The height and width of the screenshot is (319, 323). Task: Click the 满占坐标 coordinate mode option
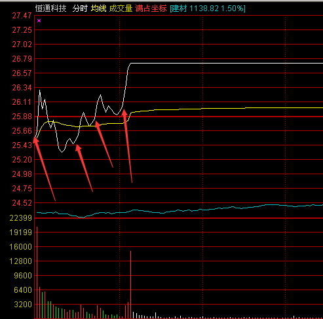click(151, 9)
